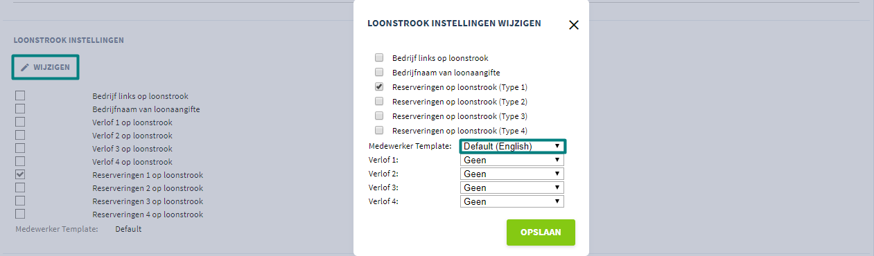874x256 pixels.
Task: Click the Verlof 1: label in dialog
Action: click(x=383, y=160)
